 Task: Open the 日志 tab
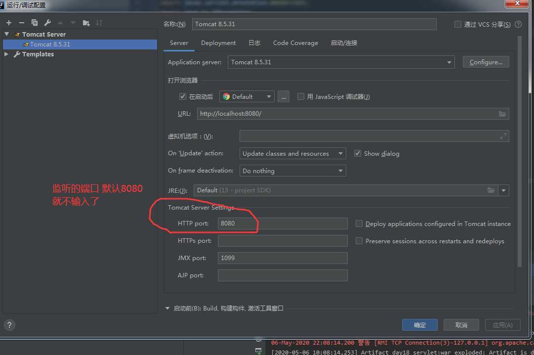coord(254,43)
